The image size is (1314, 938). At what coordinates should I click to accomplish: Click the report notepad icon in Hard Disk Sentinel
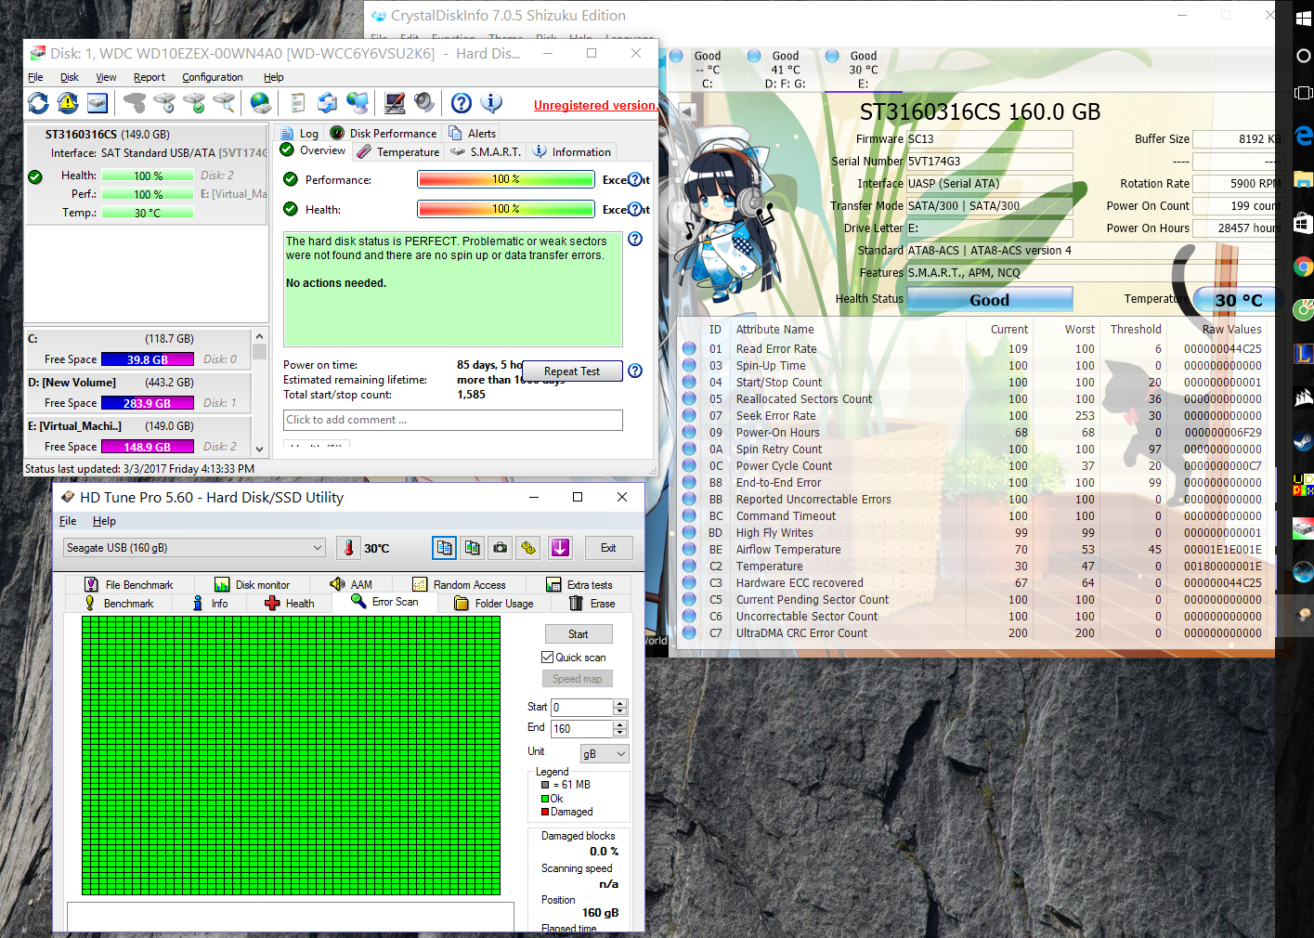(x=298, y=103)
